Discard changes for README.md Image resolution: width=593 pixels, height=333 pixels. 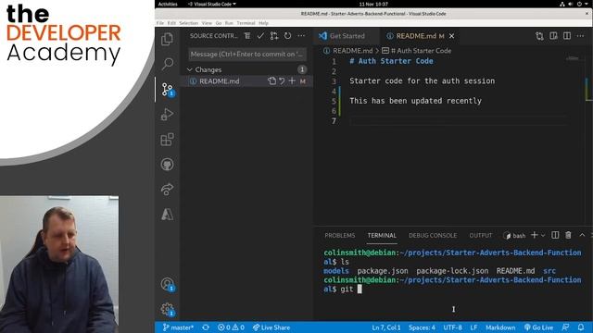click(x=282, y=80)
